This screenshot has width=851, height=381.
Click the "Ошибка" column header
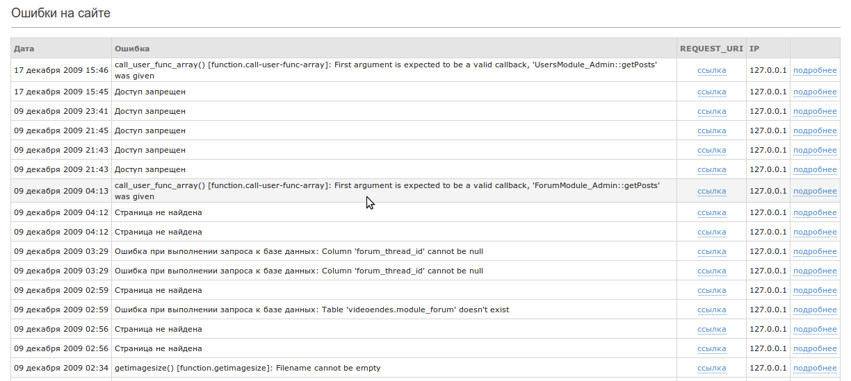click(131, 49)
